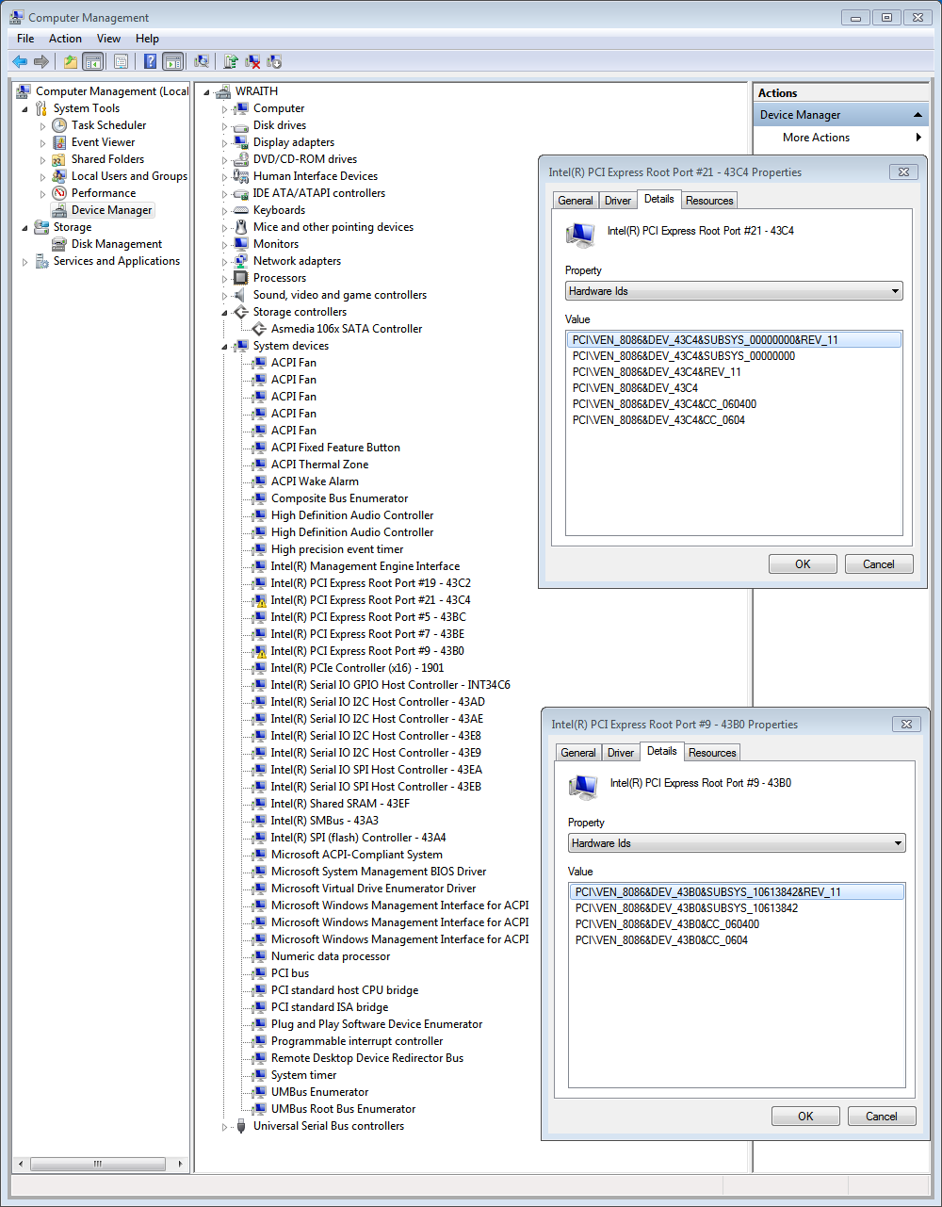This screenshot has height=1207, width=942.
Task: Select Microsoft System Management BIOS Driver
Action: click(379, 872)
